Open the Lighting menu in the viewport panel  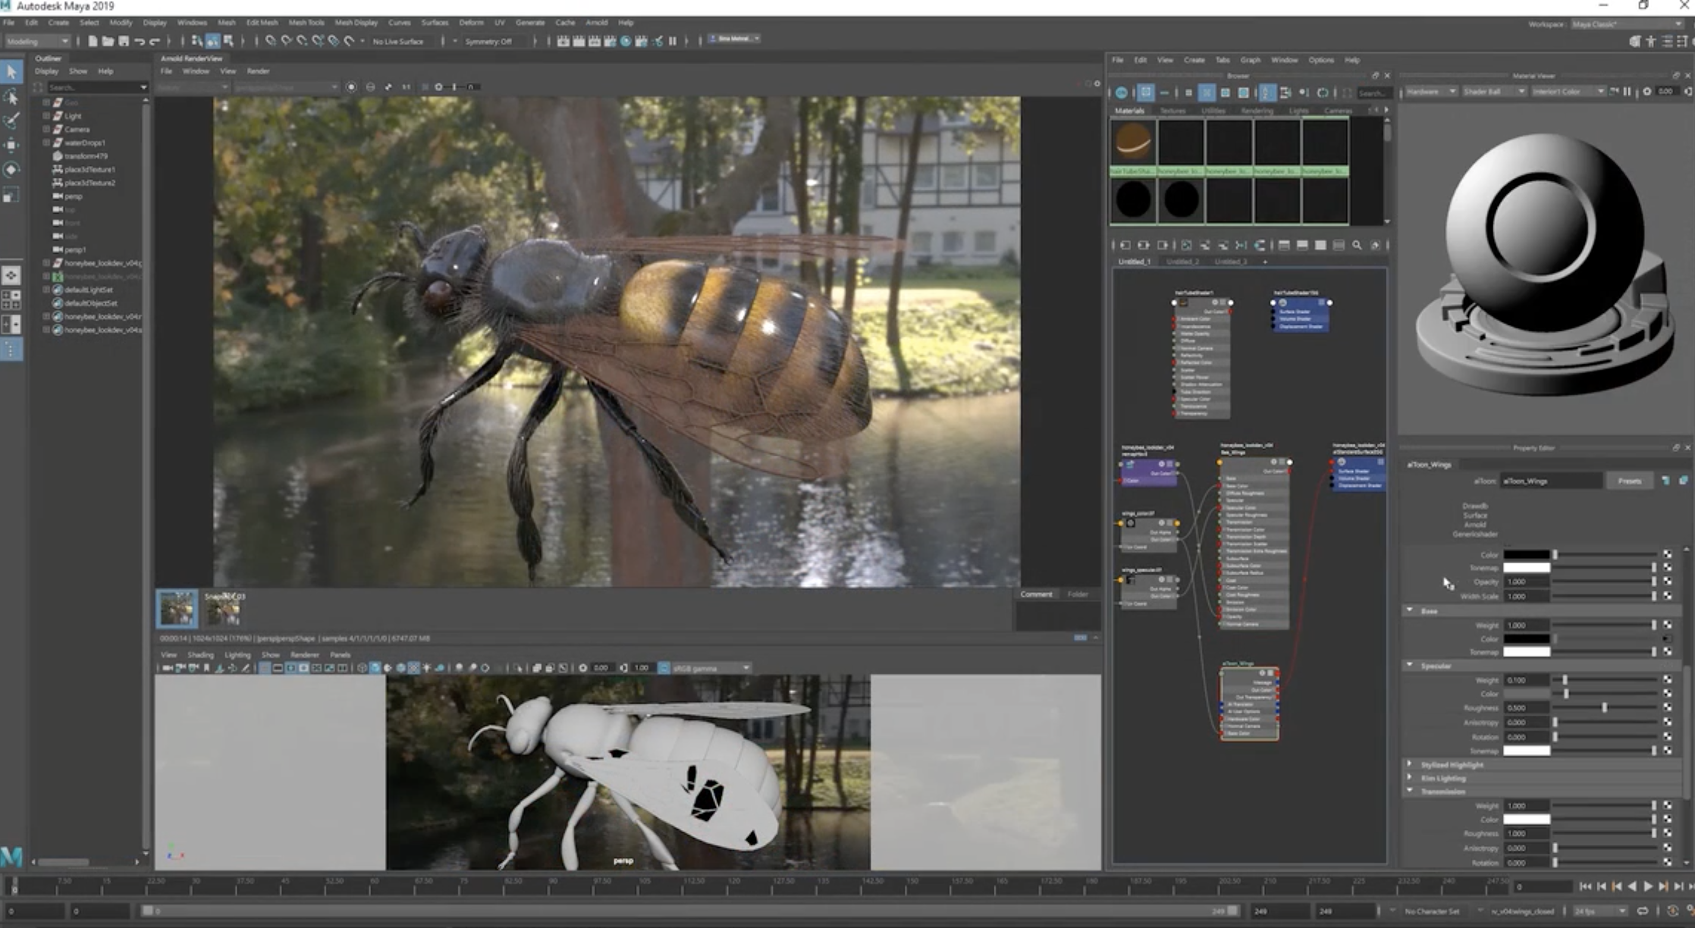(237, 655)
